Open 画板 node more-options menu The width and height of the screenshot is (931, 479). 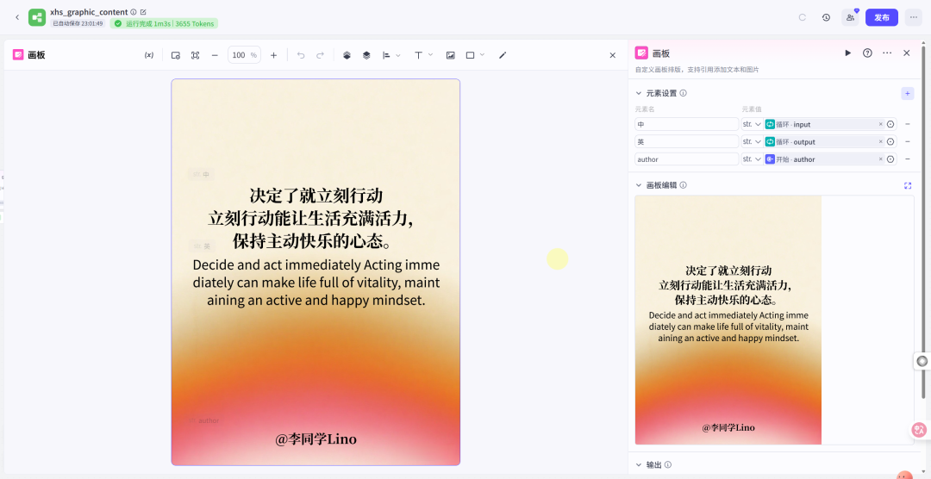click(887, 53)
